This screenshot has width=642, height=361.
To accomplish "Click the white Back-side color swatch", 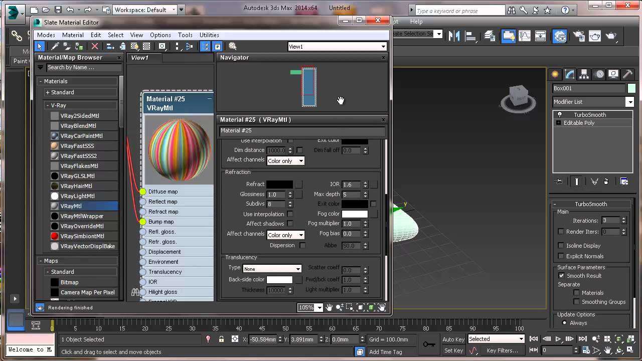I will pos(279,280).
